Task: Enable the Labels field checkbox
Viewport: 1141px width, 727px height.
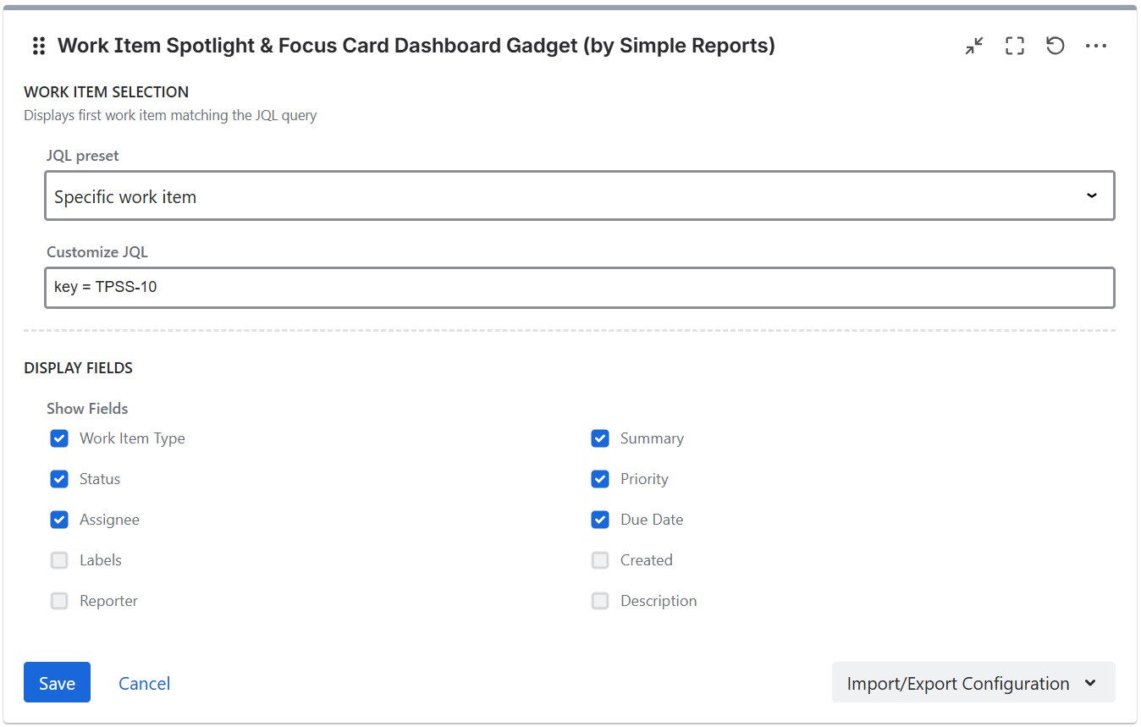Action: (59, 560)
